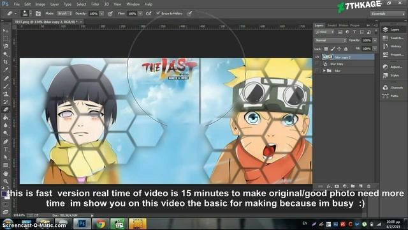Select the Eyedropper tool
Image resolution: width=408 pixels, height=230 pixels.
point(6,70)
